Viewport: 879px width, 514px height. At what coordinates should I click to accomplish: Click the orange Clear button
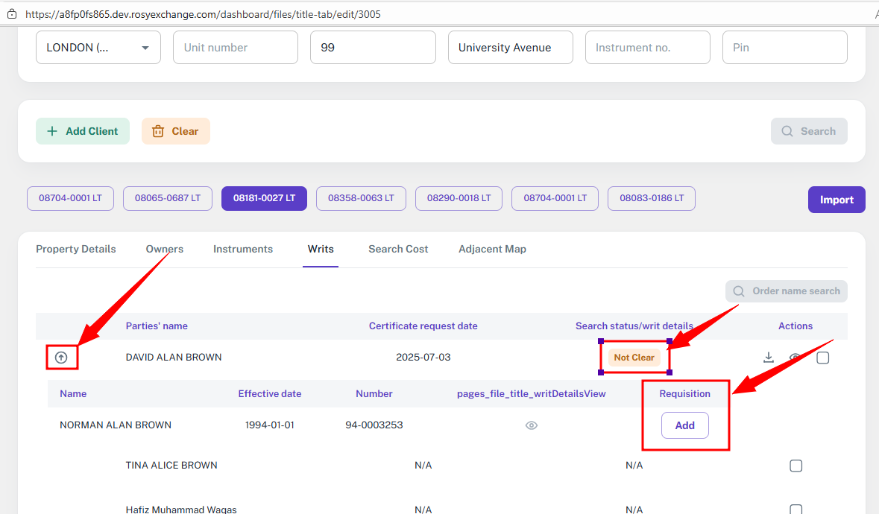coord(175,131)
